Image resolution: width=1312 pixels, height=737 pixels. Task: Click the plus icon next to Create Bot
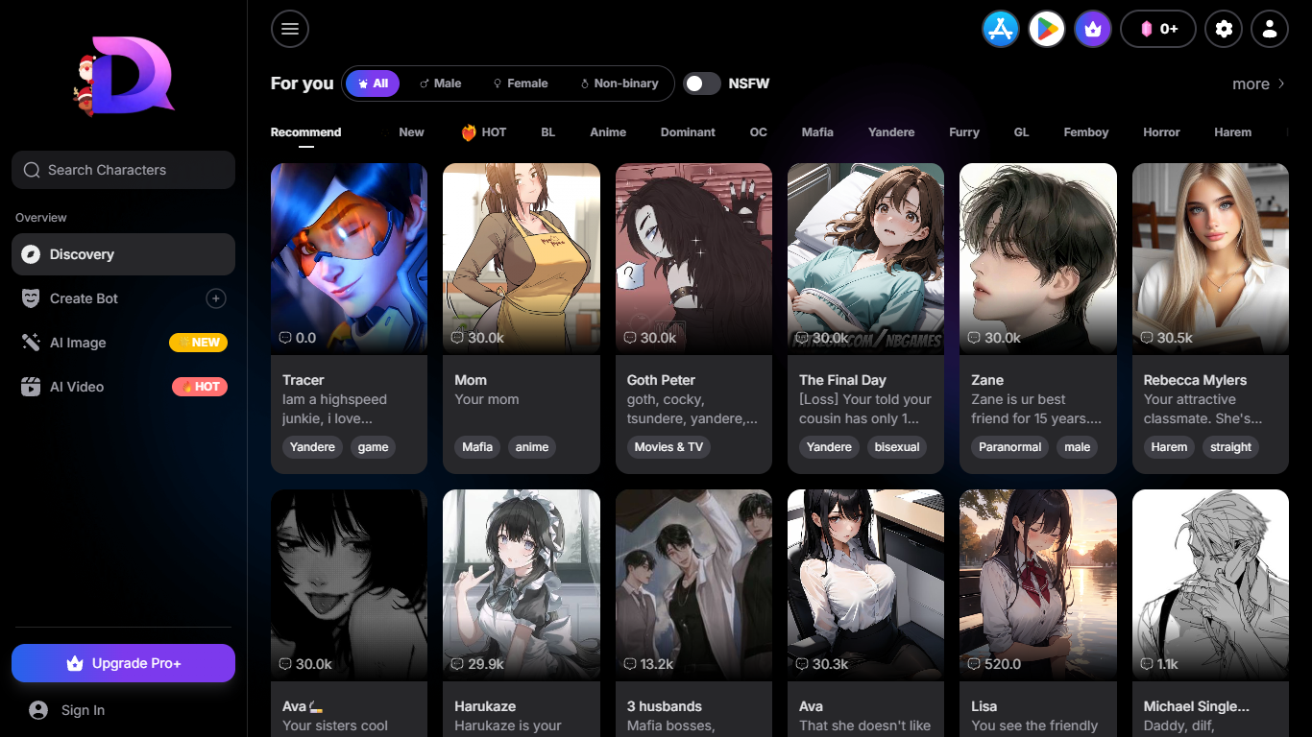[216, 297]
